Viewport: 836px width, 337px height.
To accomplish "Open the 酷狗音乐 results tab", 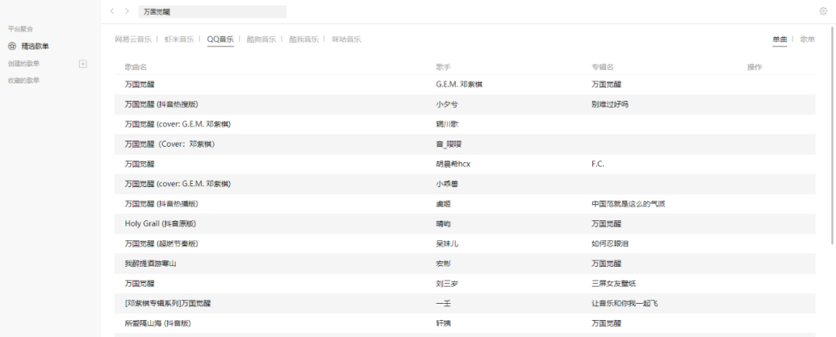I will click(261, 39).
